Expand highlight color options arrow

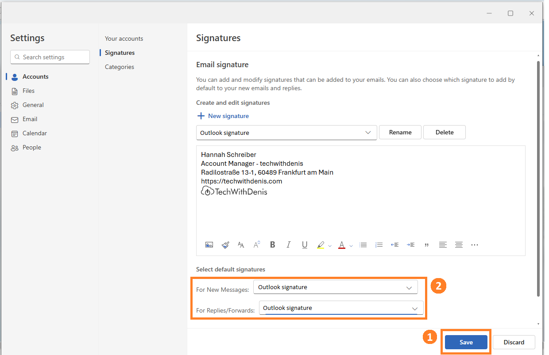click(330, 245)
